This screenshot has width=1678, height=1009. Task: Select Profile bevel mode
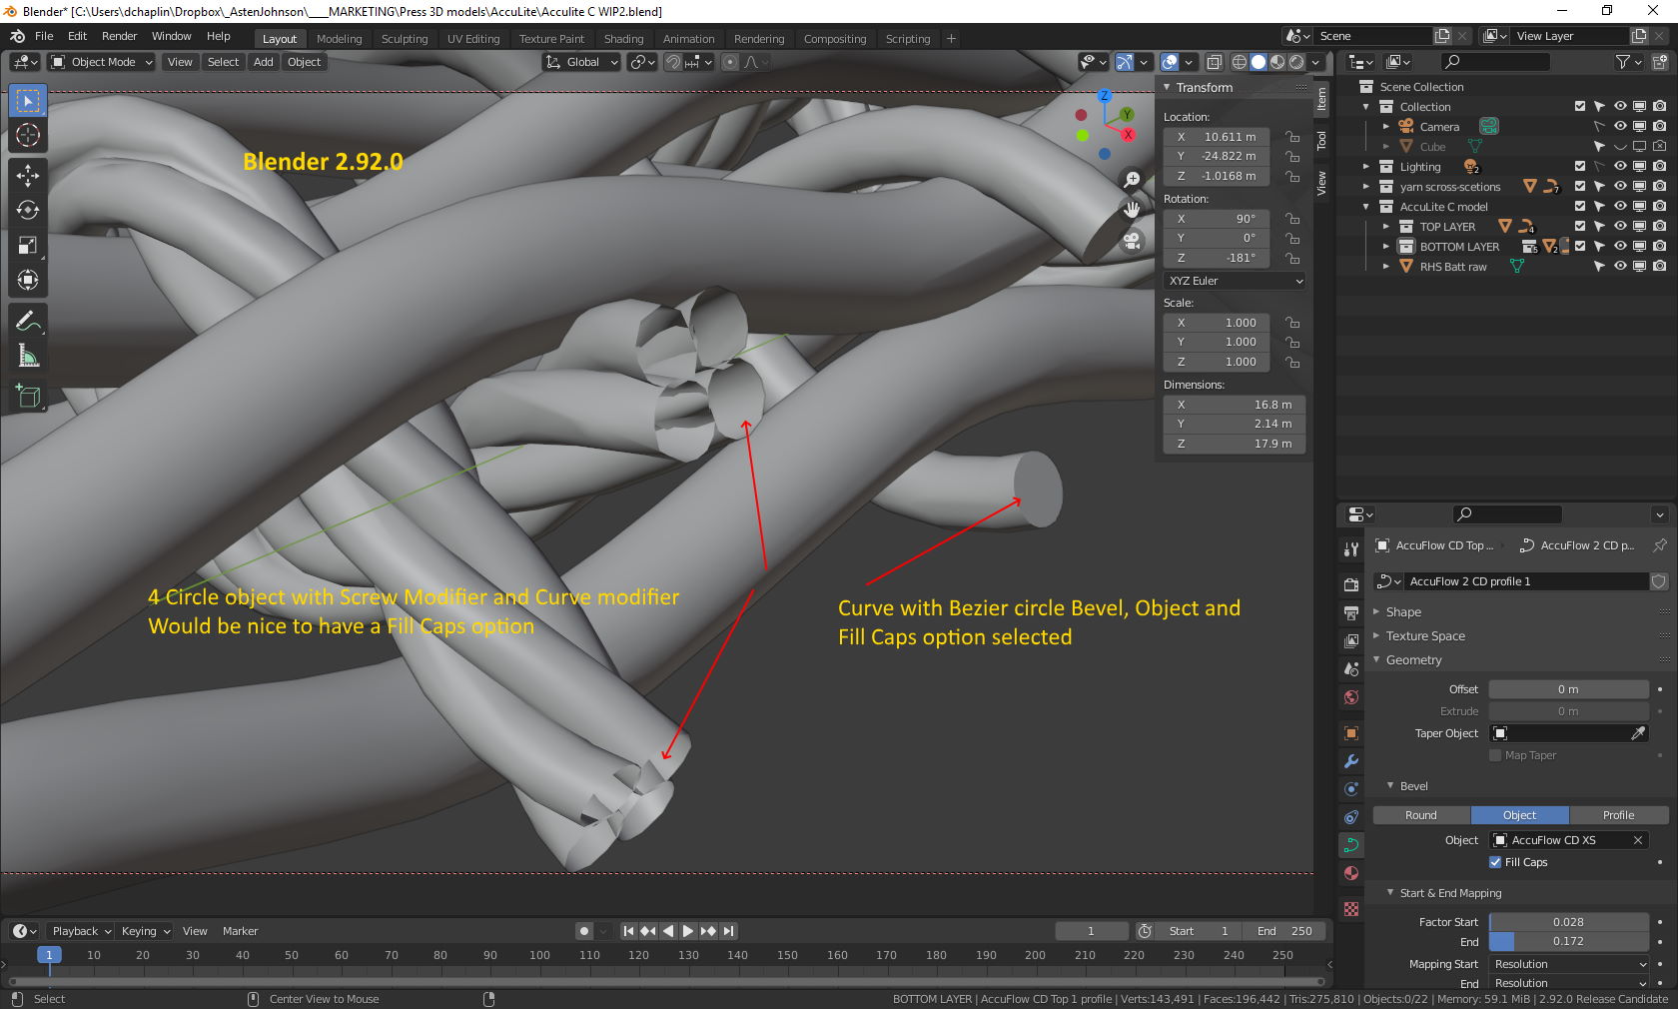(x=1618, y=815)
